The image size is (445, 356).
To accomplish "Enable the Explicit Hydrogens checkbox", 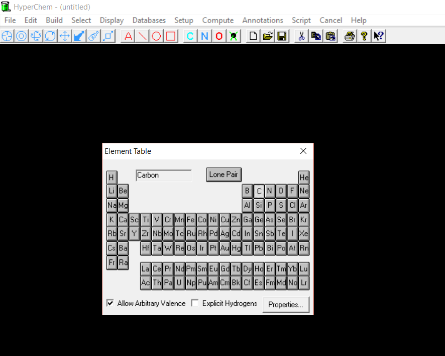I will (195, 303).
